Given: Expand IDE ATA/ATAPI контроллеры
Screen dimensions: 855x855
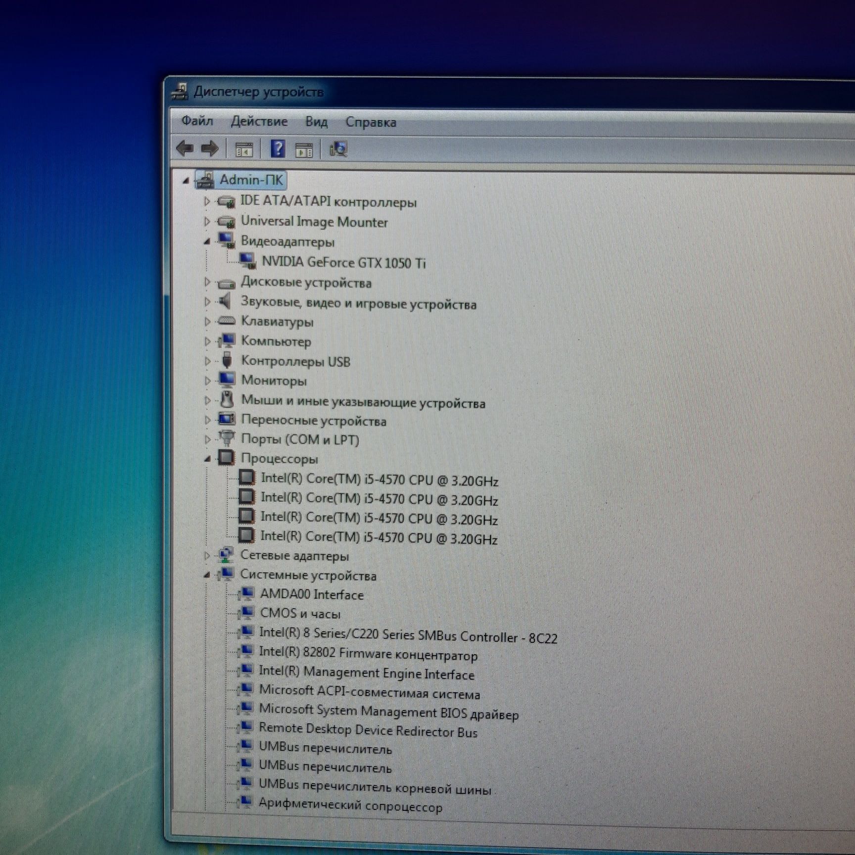Looking at the screenshot, I should (x=207, y=201).
